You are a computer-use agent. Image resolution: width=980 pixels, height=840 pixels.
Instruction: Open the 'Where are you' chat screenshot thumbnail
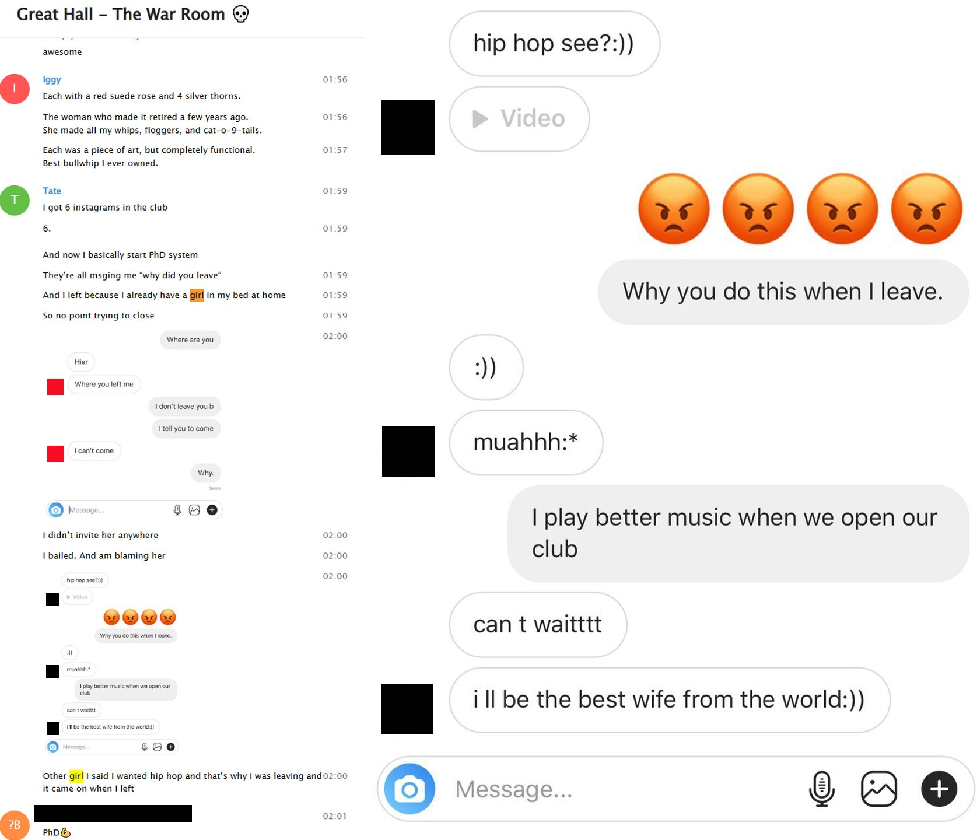pyautogui.click(x=134, y=424)
